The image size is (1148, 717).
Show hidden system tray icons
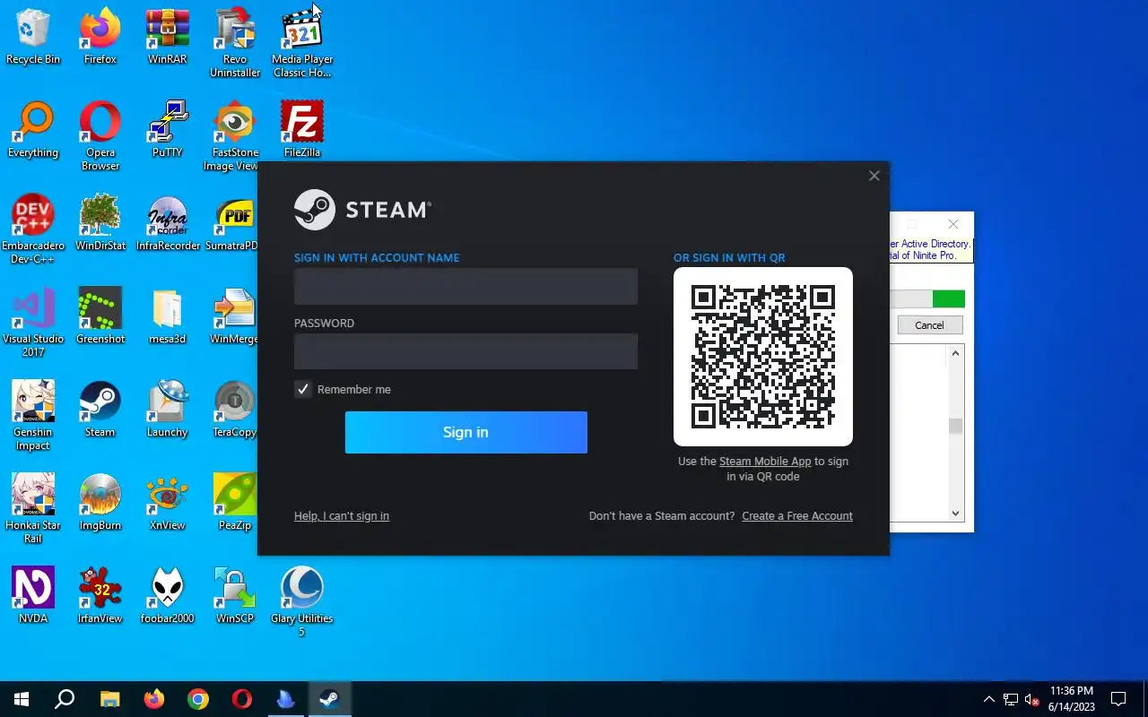pyautogui.click(x=989, y=699)
